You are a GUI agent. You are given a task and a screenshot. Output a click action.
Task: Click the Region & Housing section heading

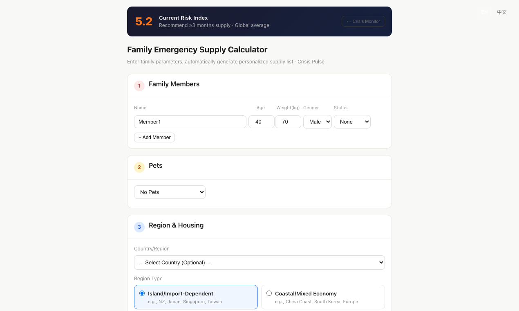[x=176, y=225]
